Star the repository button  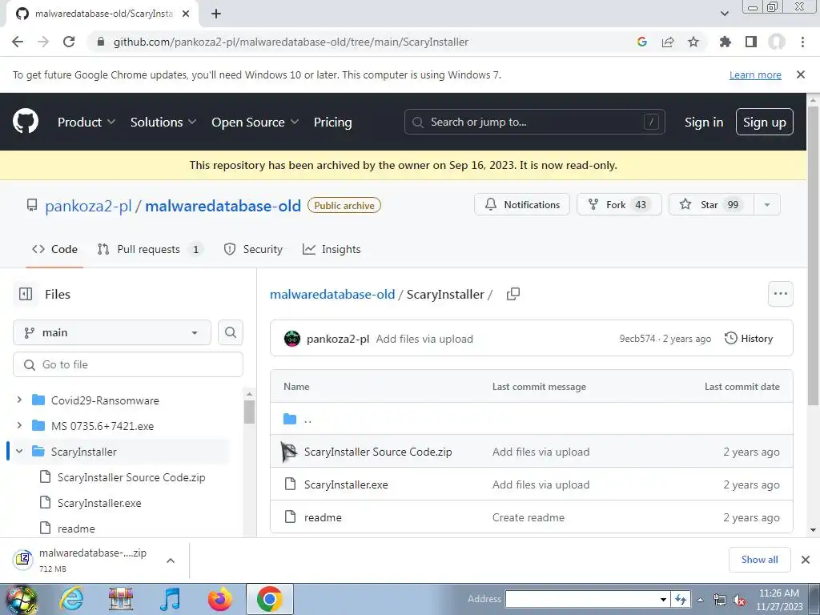click(712, 204)
